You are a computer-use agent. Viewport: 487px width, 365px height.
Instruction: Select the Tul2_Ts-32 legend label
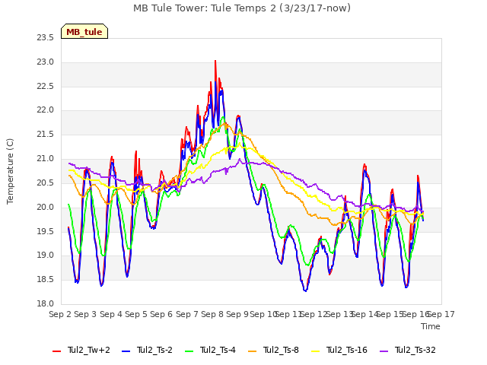[415, 350]
